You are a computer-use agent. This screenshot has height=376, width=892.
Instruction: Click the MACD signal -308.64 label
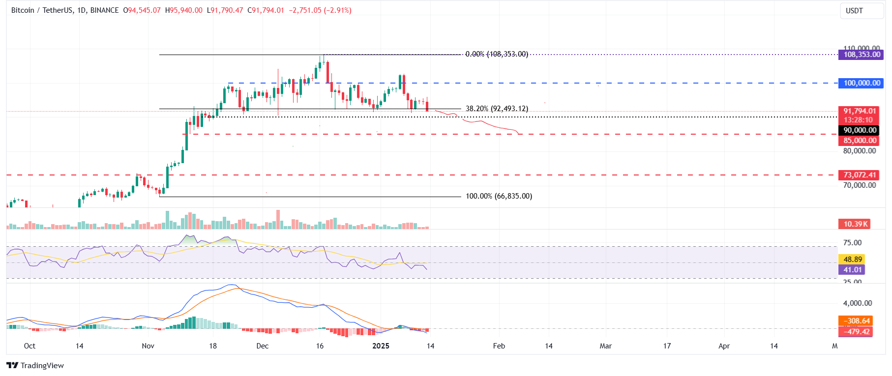coord(856,321)
